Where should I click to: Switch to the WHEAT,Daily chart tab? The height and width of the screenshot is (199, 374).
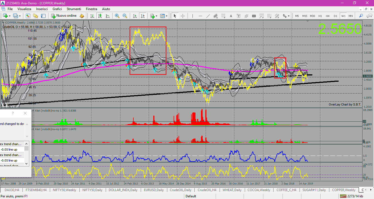232,190
